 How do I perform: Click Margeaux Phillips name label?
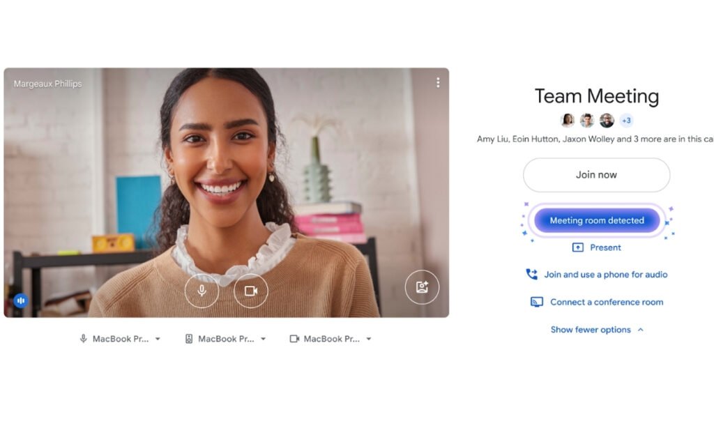pos(47,83)
